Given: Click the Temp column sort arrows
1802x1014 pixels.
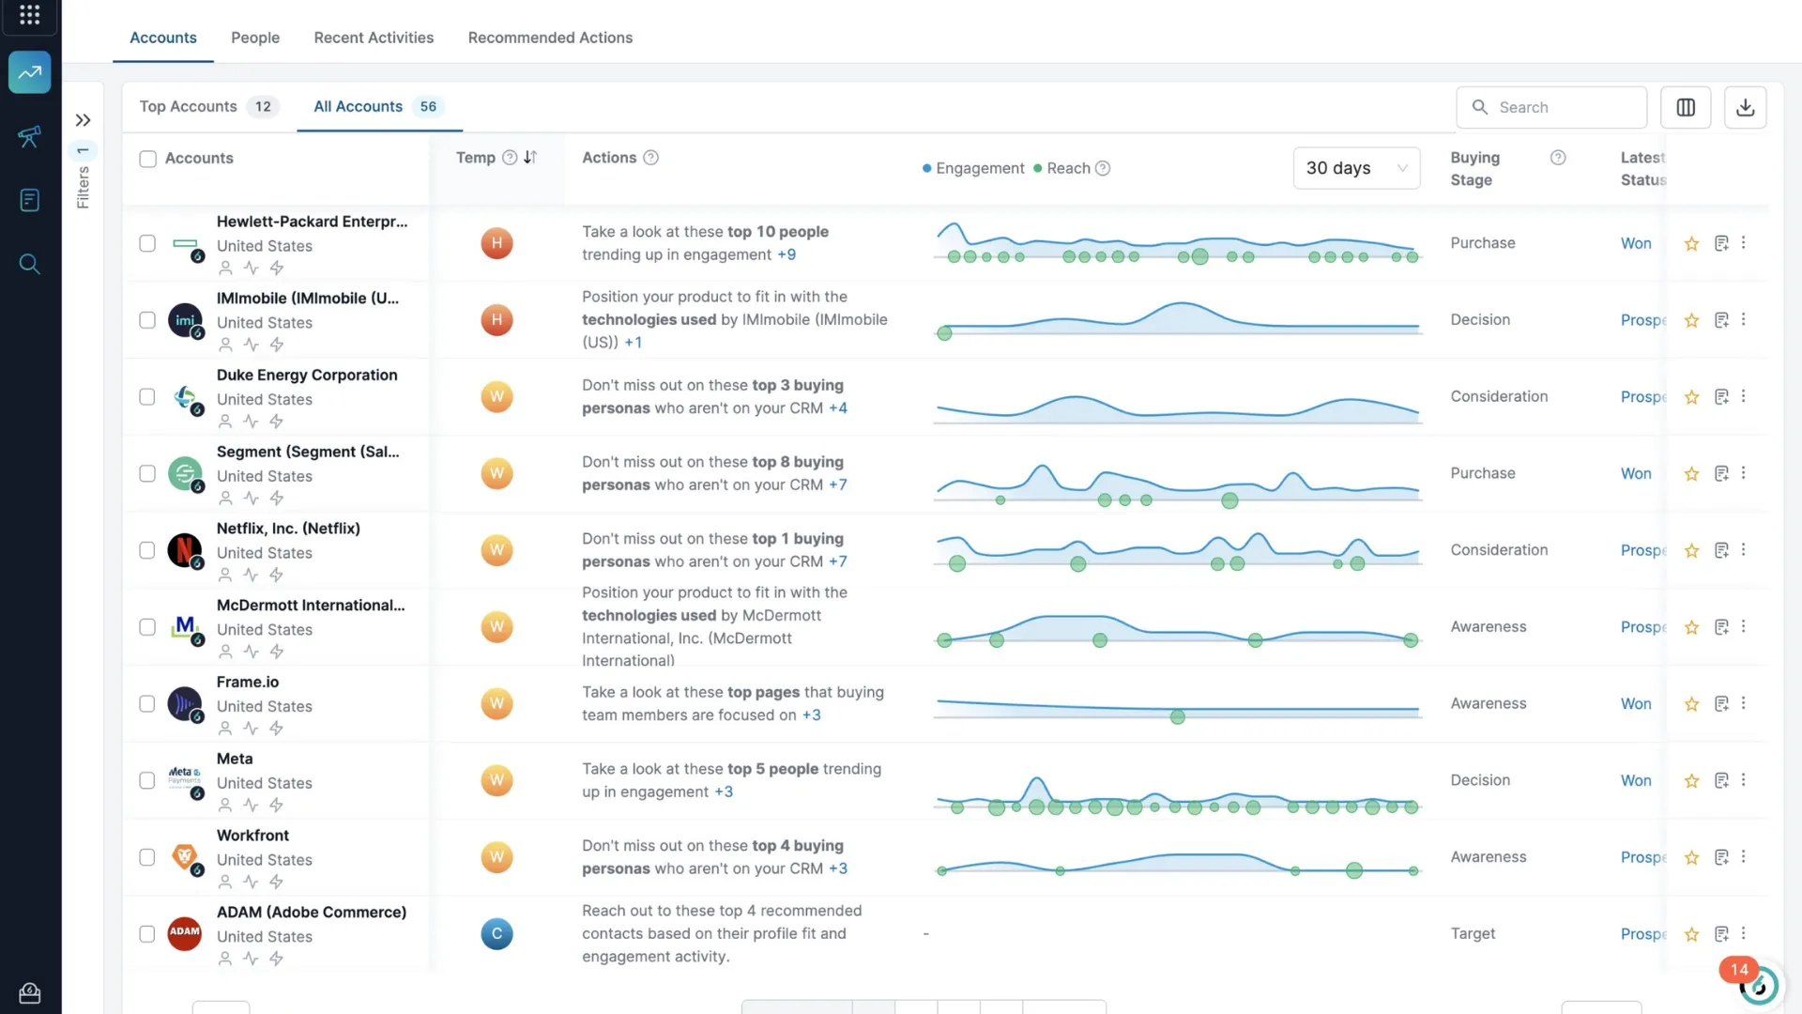Looking at the screenshot, I should coord(530,158).
